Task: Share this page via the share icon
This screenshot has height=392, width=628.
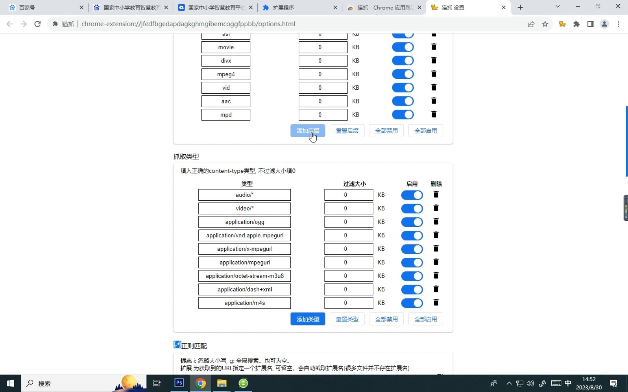Action: tap(531, 24)
